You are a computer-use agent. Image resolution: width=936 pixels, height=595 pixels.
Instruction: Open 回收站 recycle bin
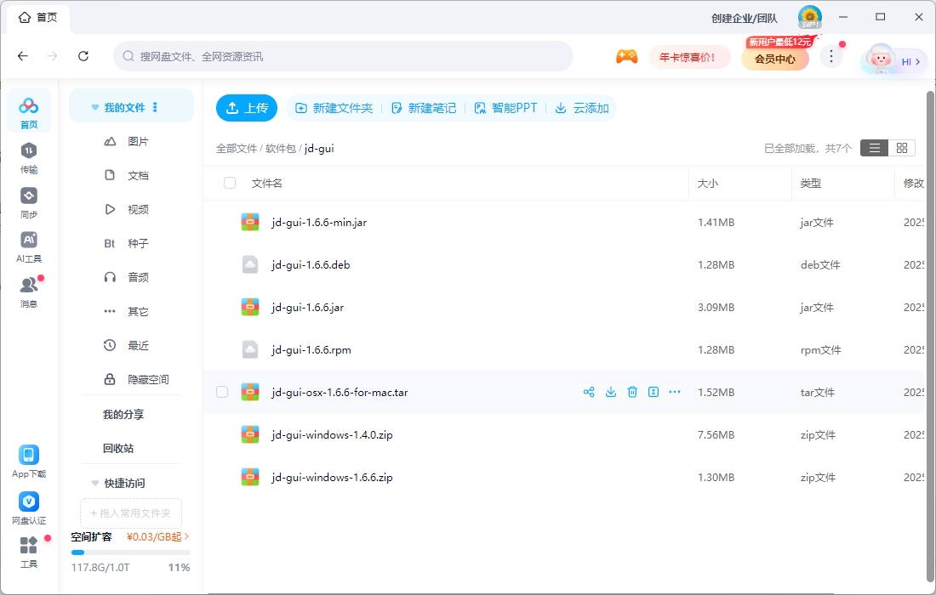point(118,448)
